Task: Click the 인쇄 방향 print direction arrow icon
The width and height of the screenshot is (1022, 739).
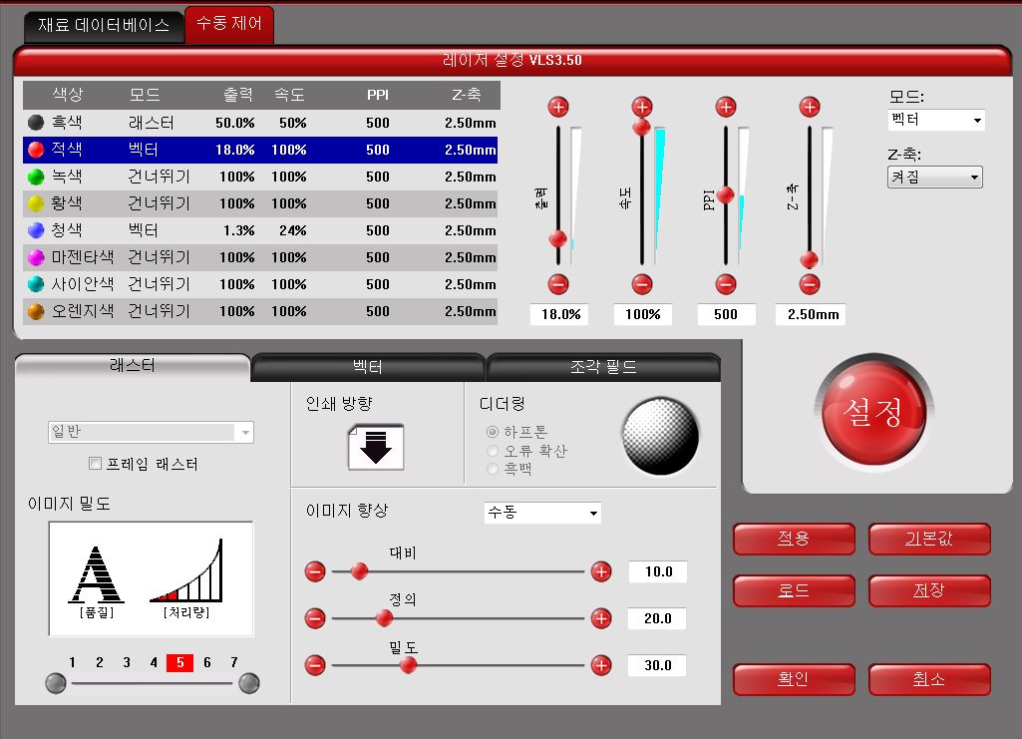Action: [x=376, y=447]
